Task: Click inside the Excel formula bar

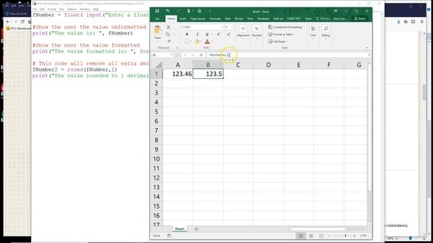Action: click(287, 55)
